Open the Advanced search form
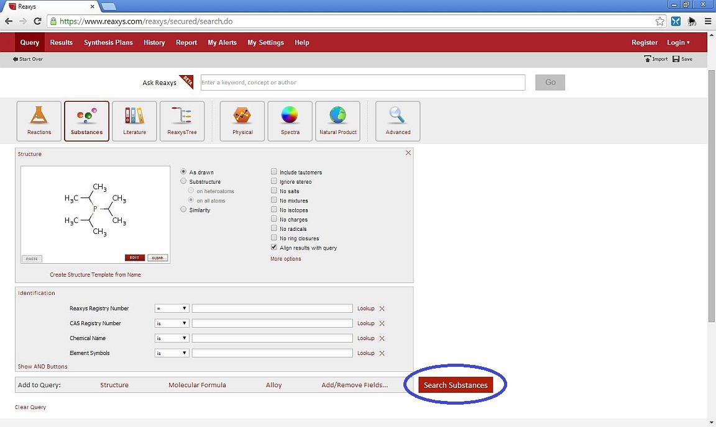Screen dimensions: 716x427 click(398, 121)
